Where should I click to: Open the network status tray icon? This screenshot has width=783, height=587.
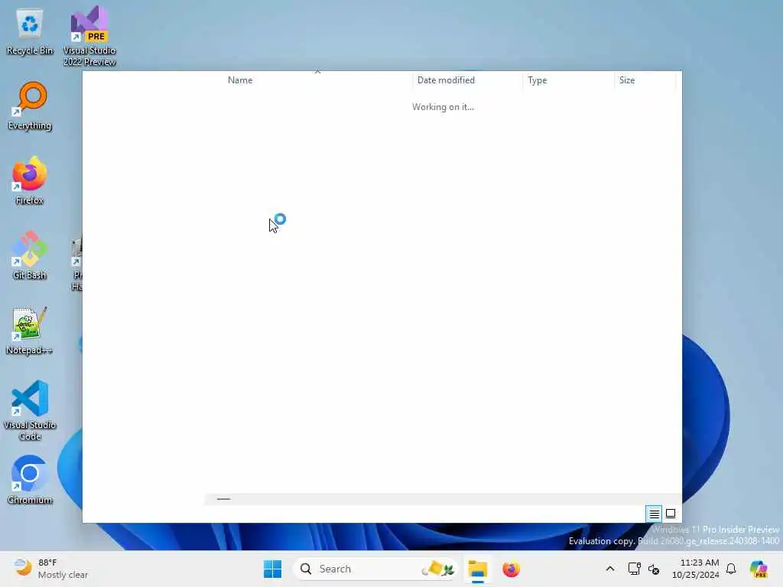point(634,569)
